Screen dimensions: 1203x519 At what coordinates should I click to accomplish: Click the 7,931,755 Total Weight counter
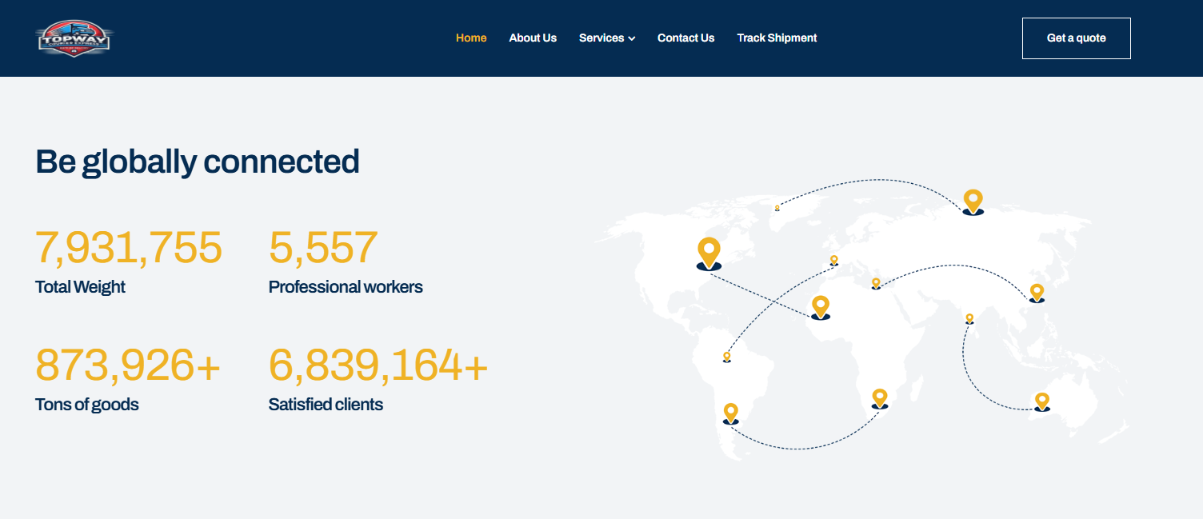(x=129, y=247)
